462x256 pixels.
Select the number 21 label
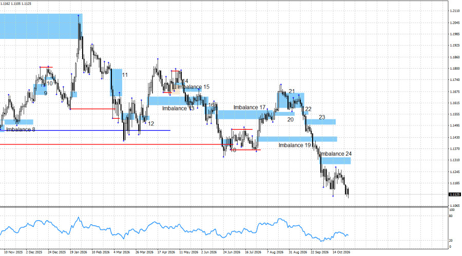(x=292, y=92)
